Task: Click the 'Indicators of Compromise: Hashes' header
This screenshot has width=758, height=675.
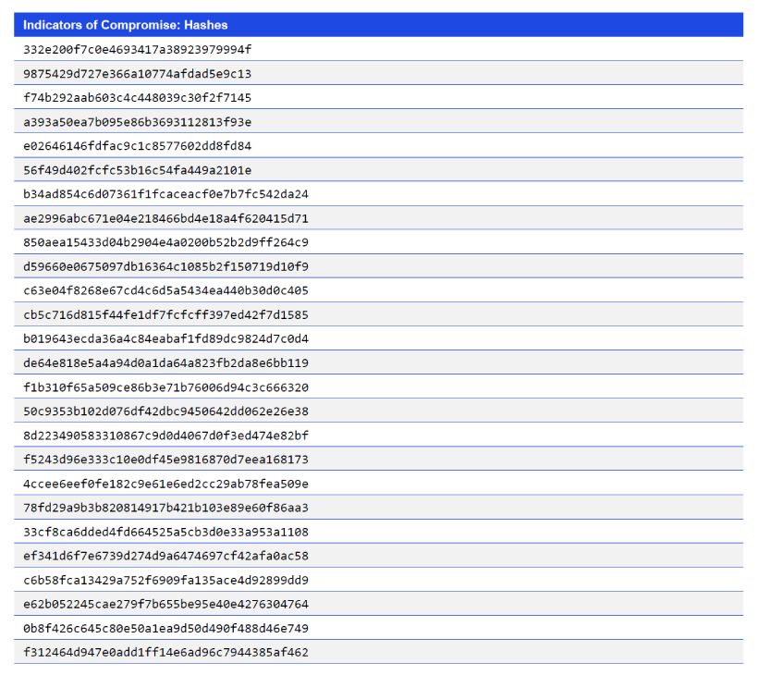Action: (x=126, y=25)
